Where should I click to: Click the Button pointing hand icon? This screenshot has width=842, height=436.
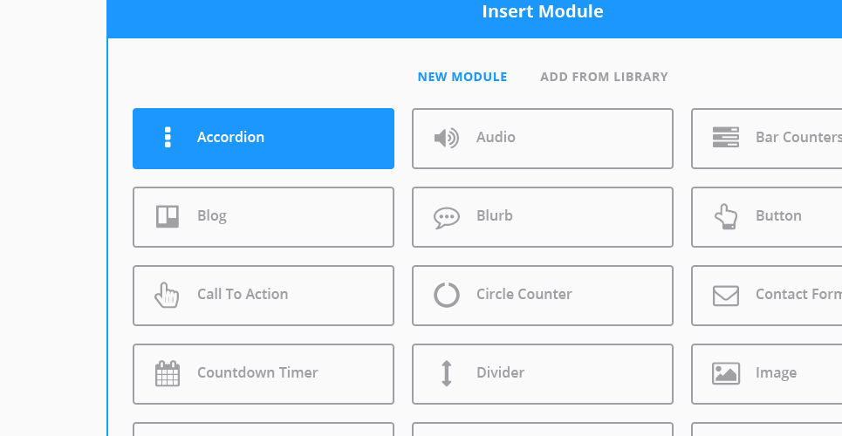(x=725, y=216)
